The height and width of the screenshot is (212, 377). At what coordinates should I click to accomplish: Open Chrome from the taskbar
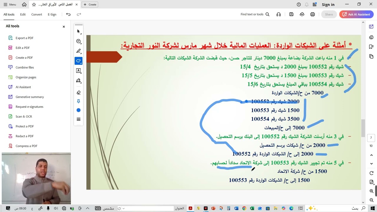click(244, 208)
